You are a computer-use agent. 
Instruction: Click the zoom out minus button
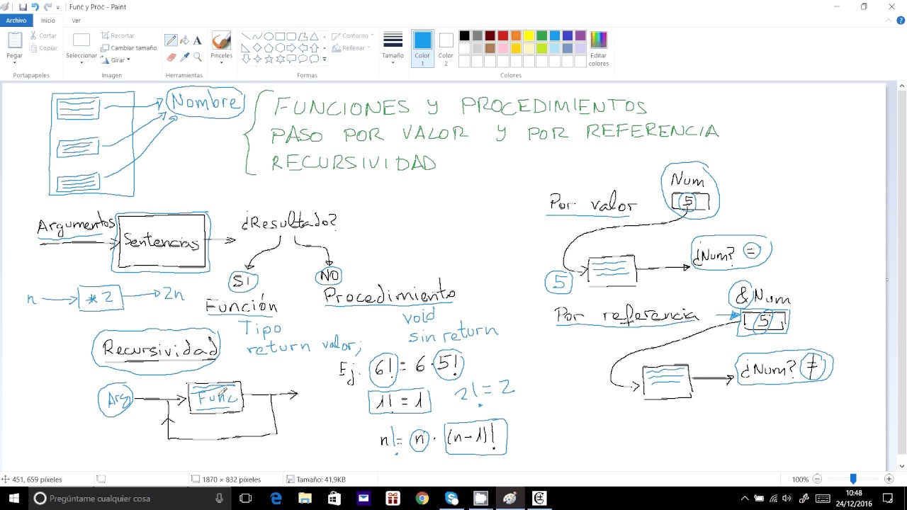[817, 480]
